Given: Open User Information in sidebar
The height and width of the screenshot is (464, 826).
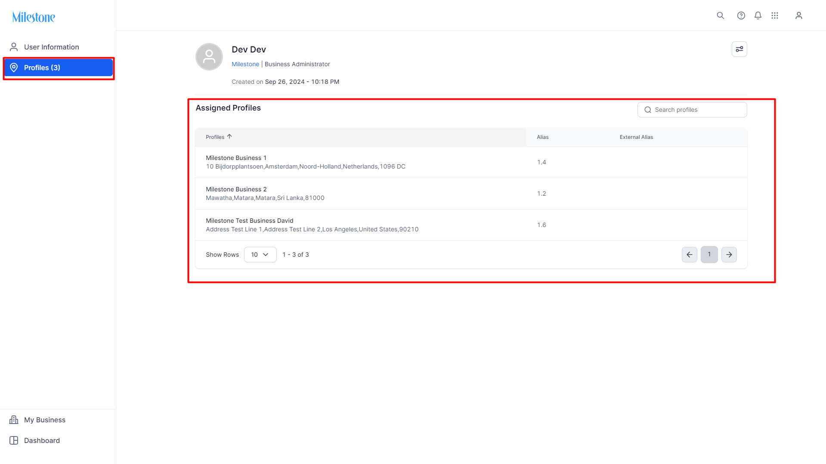Looking at the screenshot, I should point(58,47).
